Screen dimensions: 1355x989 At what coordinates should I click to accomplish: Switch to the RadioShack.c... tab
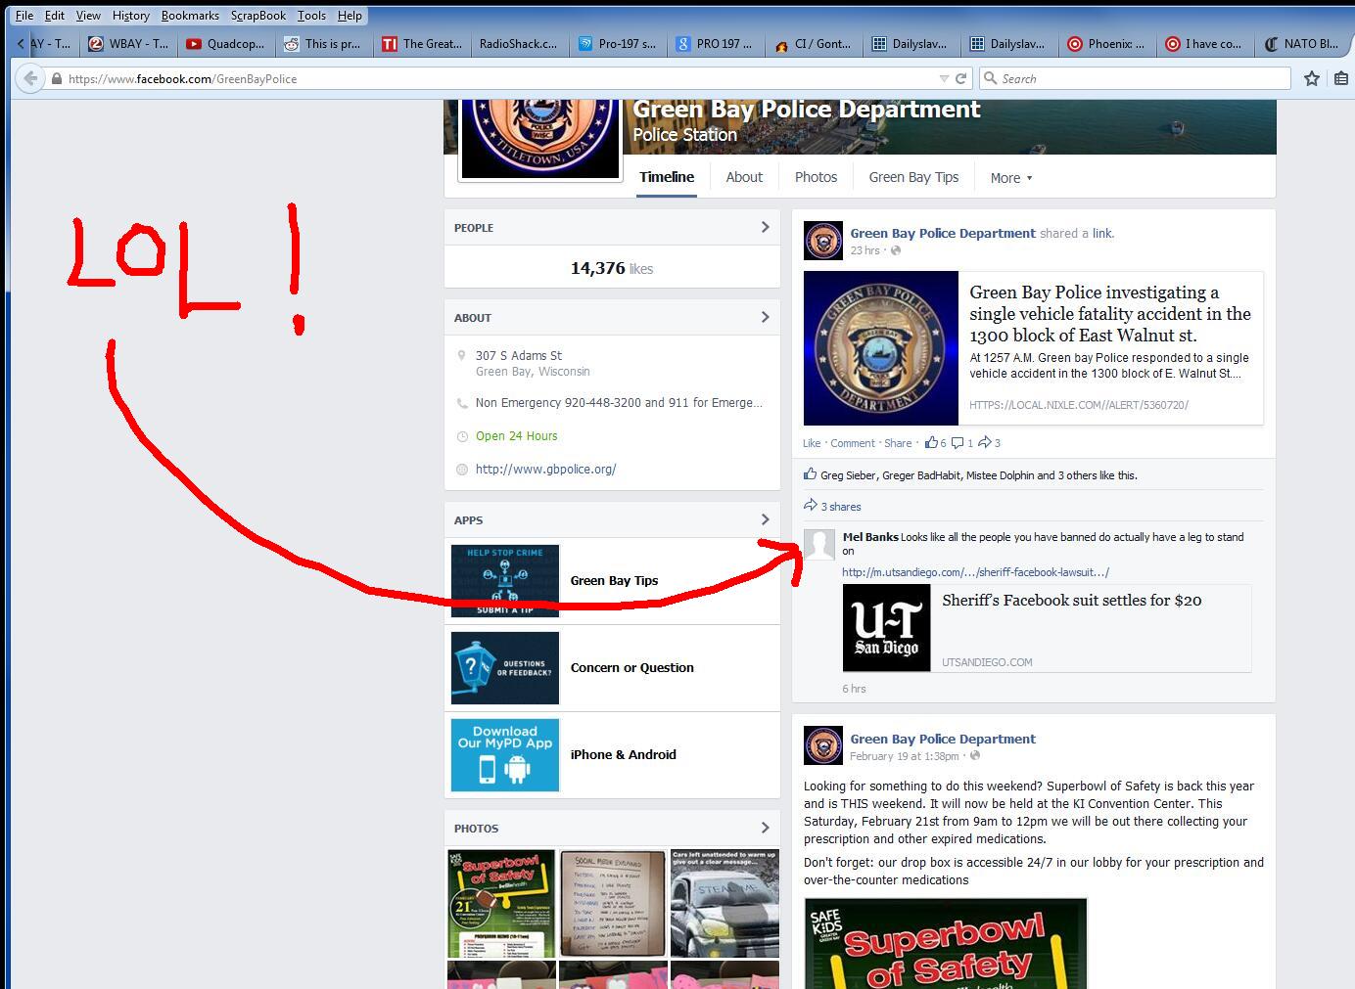[x=520, y=44]
